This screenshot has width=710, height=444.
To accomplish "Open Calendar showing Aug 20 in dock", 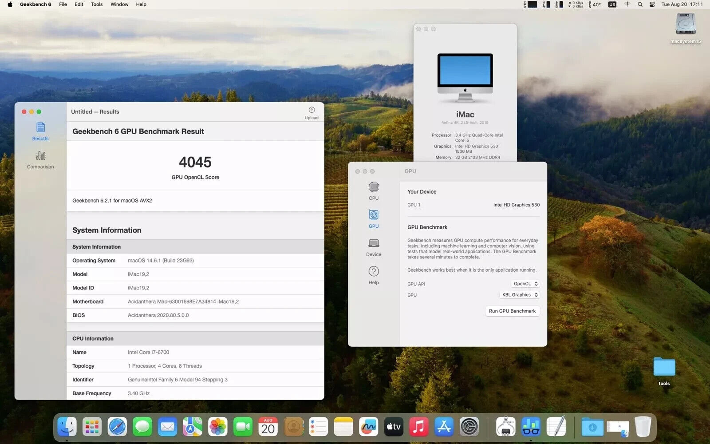I will click(x=268, y=427).
